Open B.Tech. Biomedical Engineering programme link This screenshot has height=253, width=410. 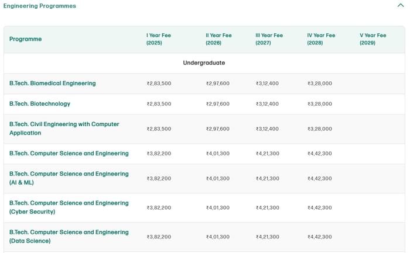(x=53, y=84)
